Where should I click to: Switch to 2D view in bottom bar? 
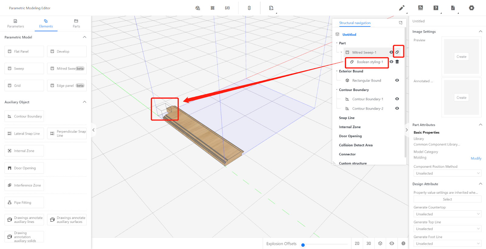pyautogui.click(x=357, y=244)
